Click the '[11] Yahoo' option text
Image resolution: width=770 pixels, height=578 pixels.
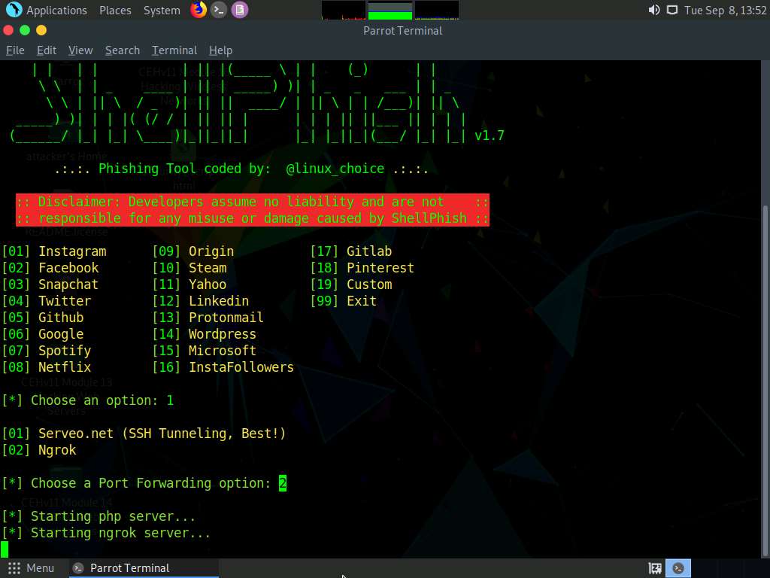point(189,284)
